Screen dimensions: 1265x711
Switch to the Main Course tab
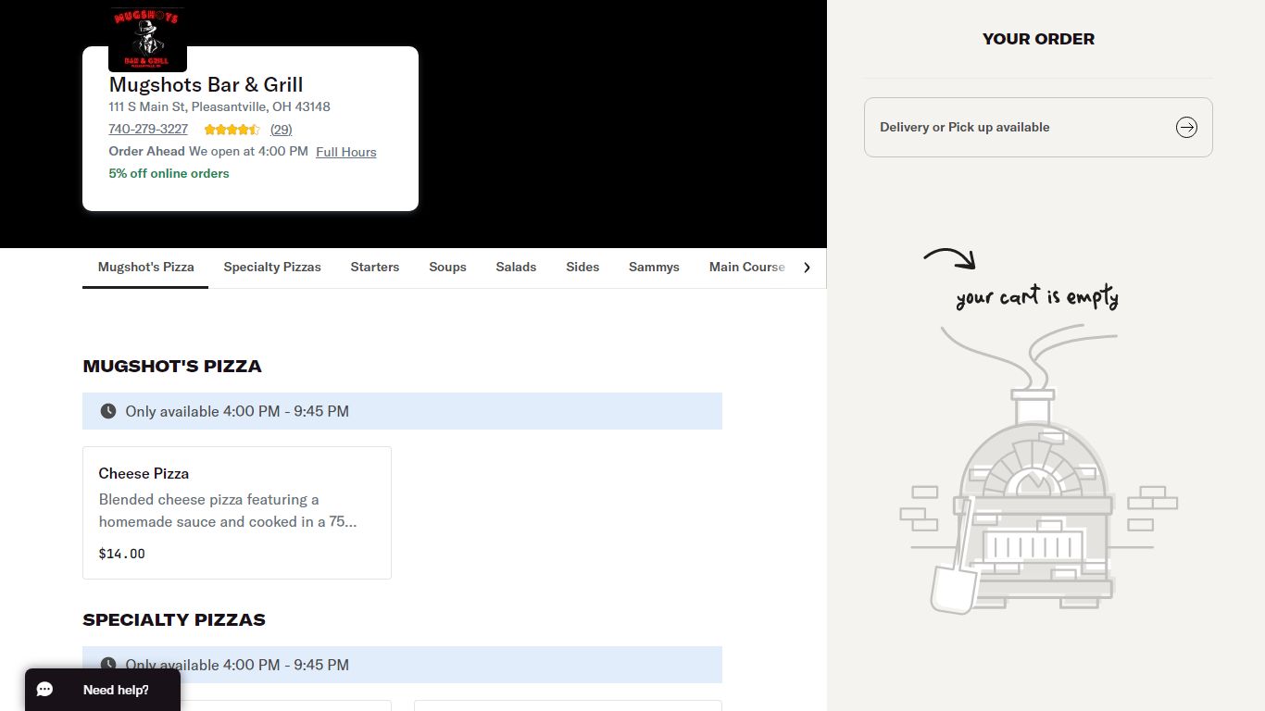[746, 268]
